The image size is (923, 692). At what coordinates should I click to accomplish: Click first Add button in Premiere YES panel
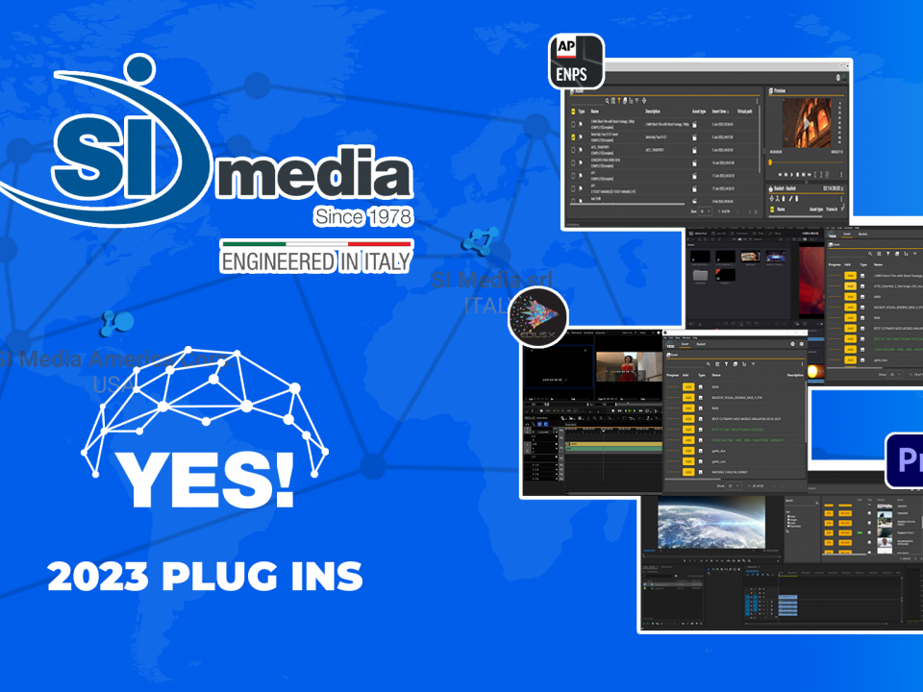coord(829,513)
